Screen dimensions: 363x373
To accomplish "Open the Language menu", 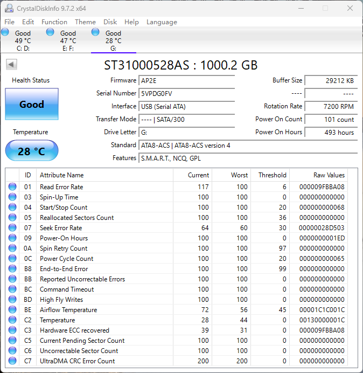I will [x=162, y=22].
